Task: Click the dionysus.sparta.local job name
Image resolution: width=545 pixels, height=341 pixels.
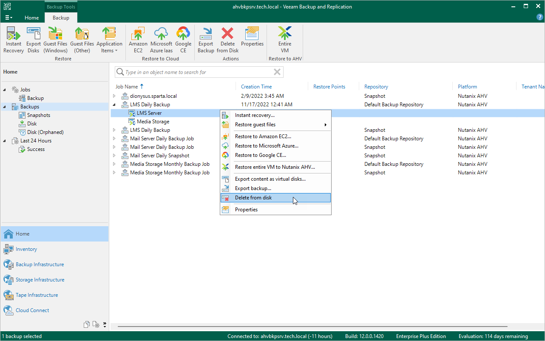Action: (x=153, y=96)
